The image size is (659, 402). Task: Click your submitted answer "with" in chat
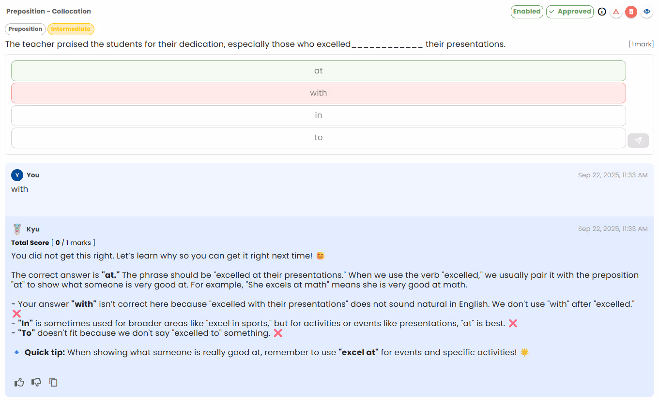[20, 189]
